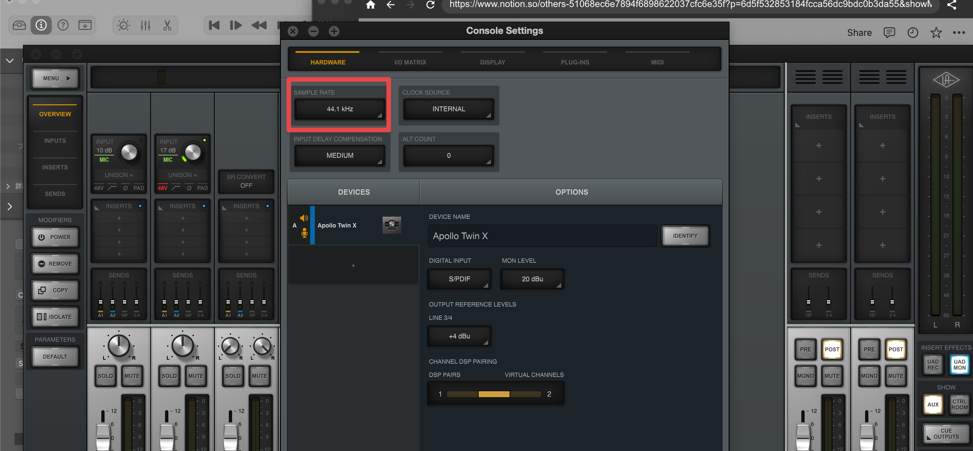Switch to the Plug-Ins tab
The height and width of the screenshot is (451, 973).
coord(575,62)
